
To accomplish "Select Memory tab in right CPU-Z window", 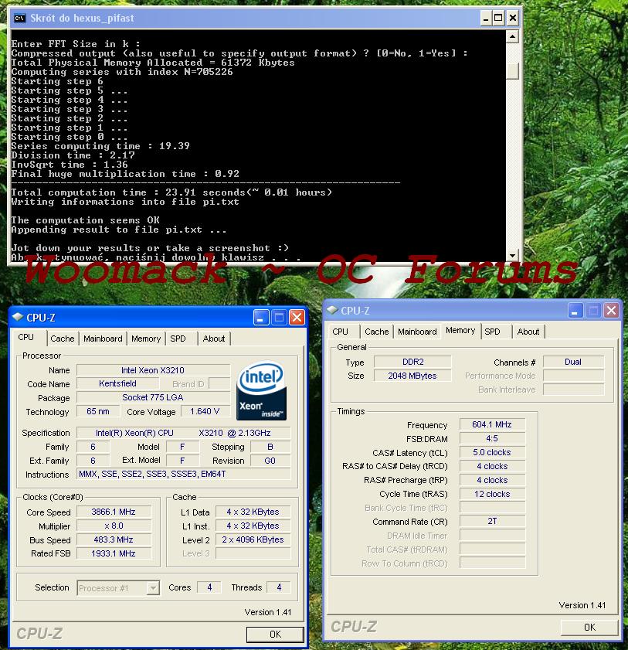I will [x=460, y=330].
